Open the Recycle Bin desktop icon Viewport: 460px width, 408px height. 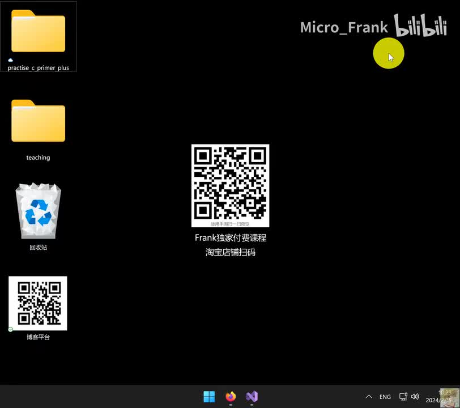click(38, 211)
